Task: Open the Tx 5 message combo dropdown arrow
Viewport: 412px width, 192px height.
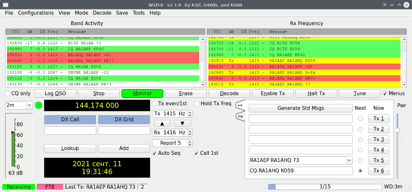Action: click(349, 160)
